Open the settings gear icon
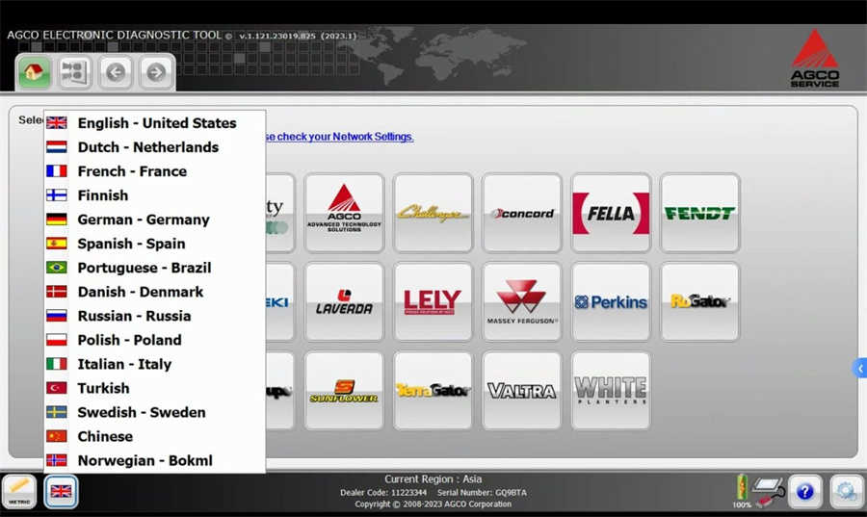This screenshot has width=867, height=517. (x=845, y=491)
